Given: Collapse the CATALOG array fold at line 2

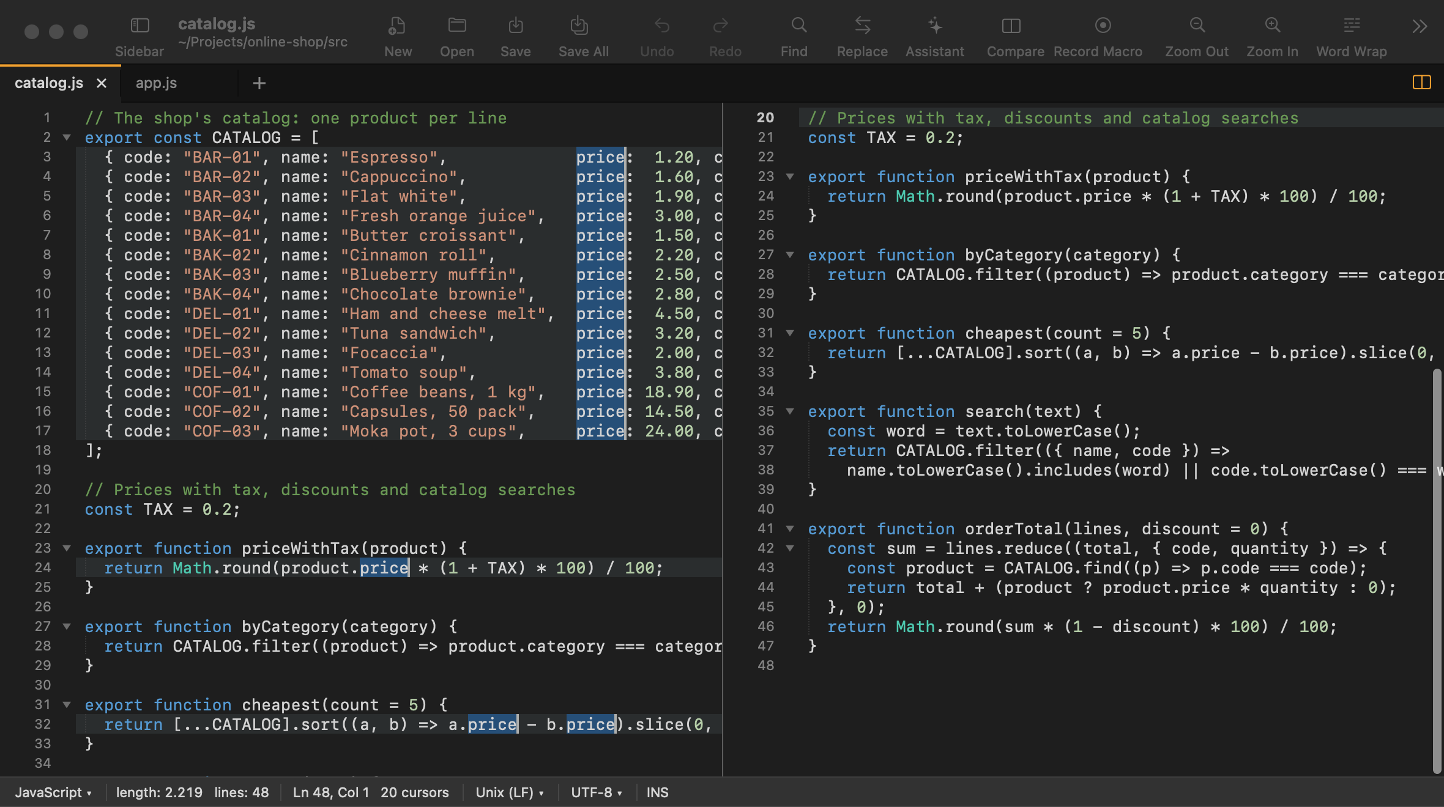Looking at the screenshot, I should (67, 138).
